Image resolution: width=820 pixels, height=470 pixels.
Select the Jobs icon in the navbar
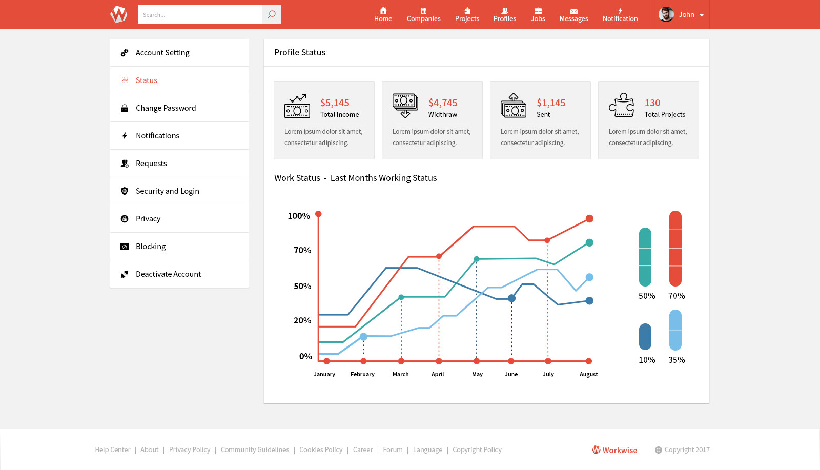(538, 10)
